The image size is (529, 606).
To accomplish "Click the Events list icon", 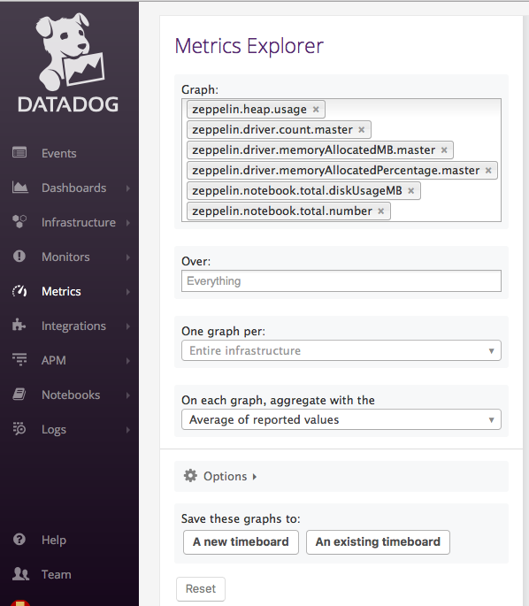I will [x=19, y=153].
